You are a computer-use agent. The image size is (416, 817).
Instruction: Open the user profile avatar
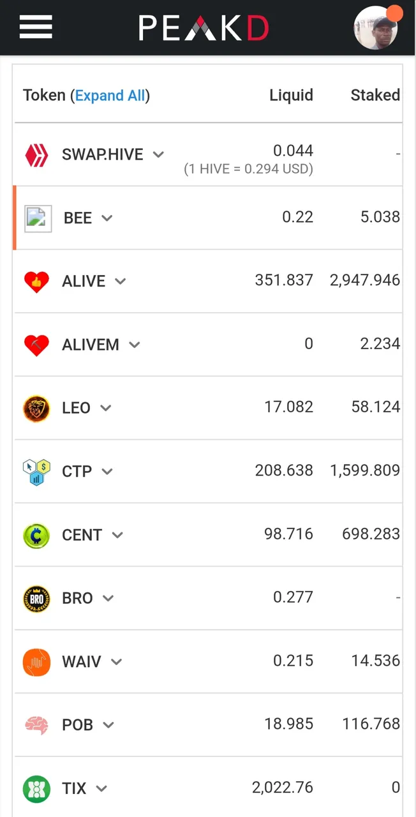point(376,28)
